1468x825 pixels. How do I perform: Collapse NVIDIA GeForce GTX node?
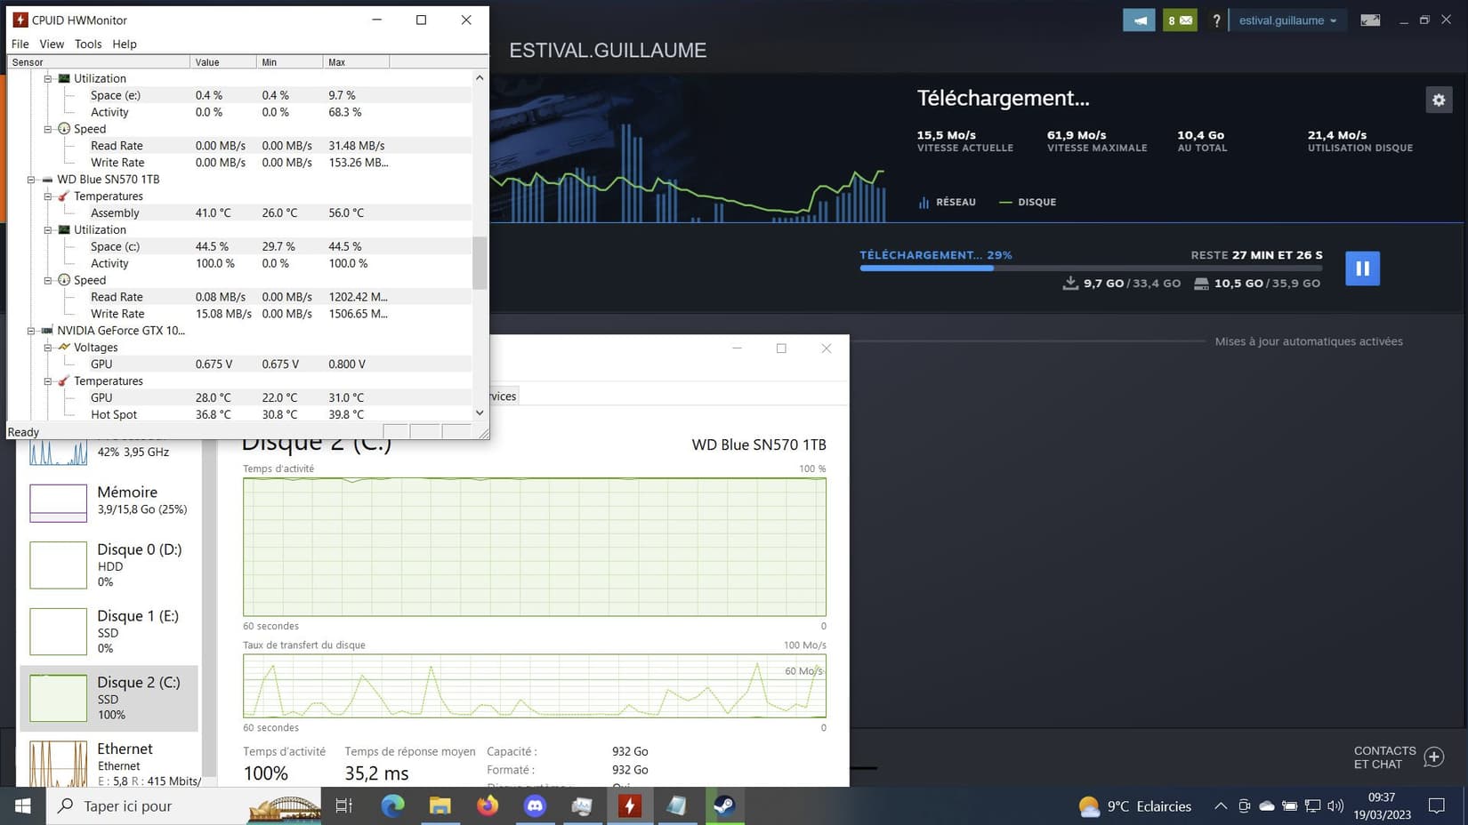31,331
